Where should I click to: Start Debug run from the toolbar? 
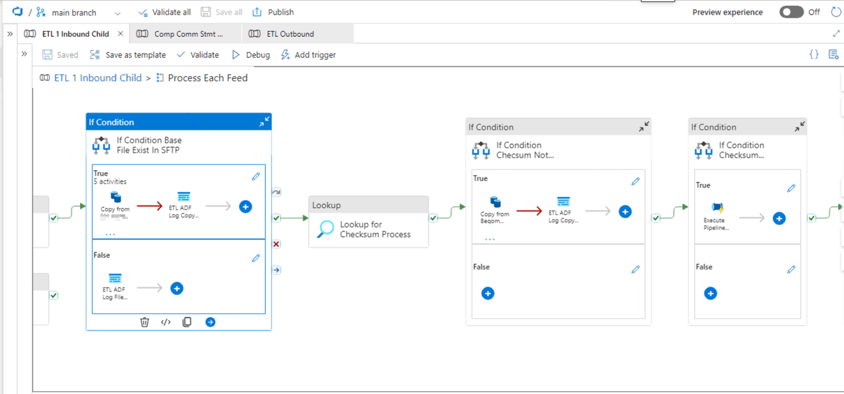(x=251, y=54)
